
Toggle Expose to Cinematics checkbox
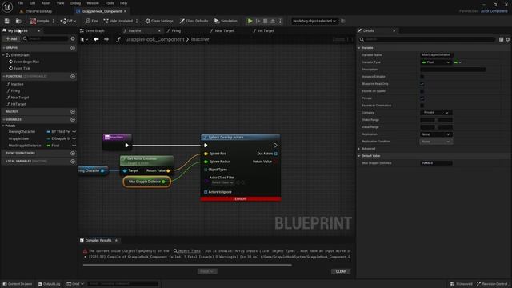[422, 106]
